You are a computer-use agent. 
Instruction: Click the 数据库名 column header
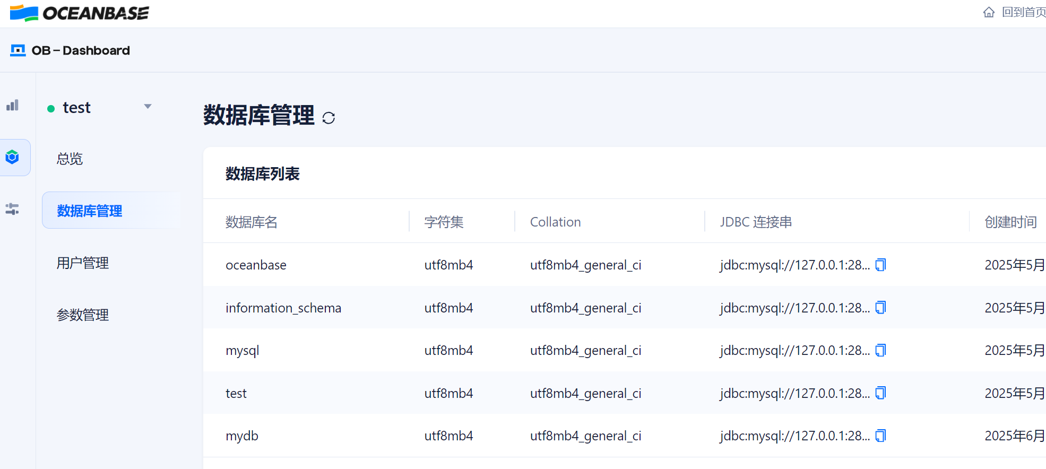coord(252,222)
